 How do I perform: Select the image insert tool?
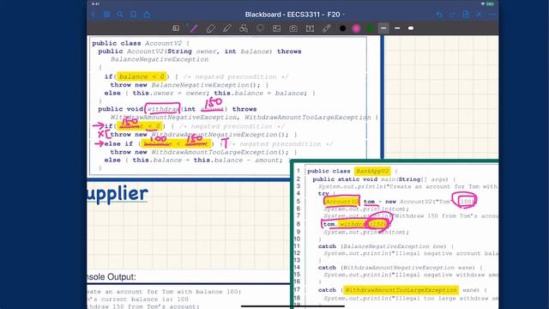point(276,28)
